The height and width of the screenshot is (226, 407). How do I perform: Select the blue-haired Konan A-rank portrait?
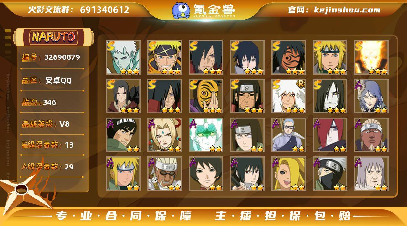pos(371,96)
